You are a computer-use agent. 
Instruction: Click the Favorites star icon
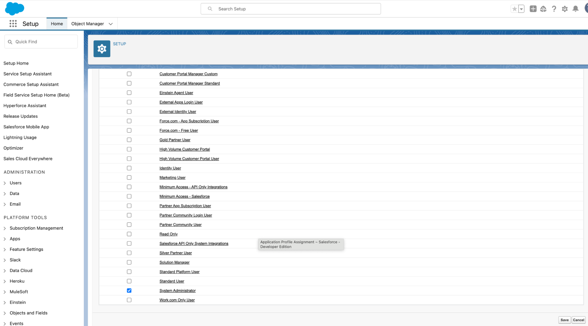coord(514,9)
